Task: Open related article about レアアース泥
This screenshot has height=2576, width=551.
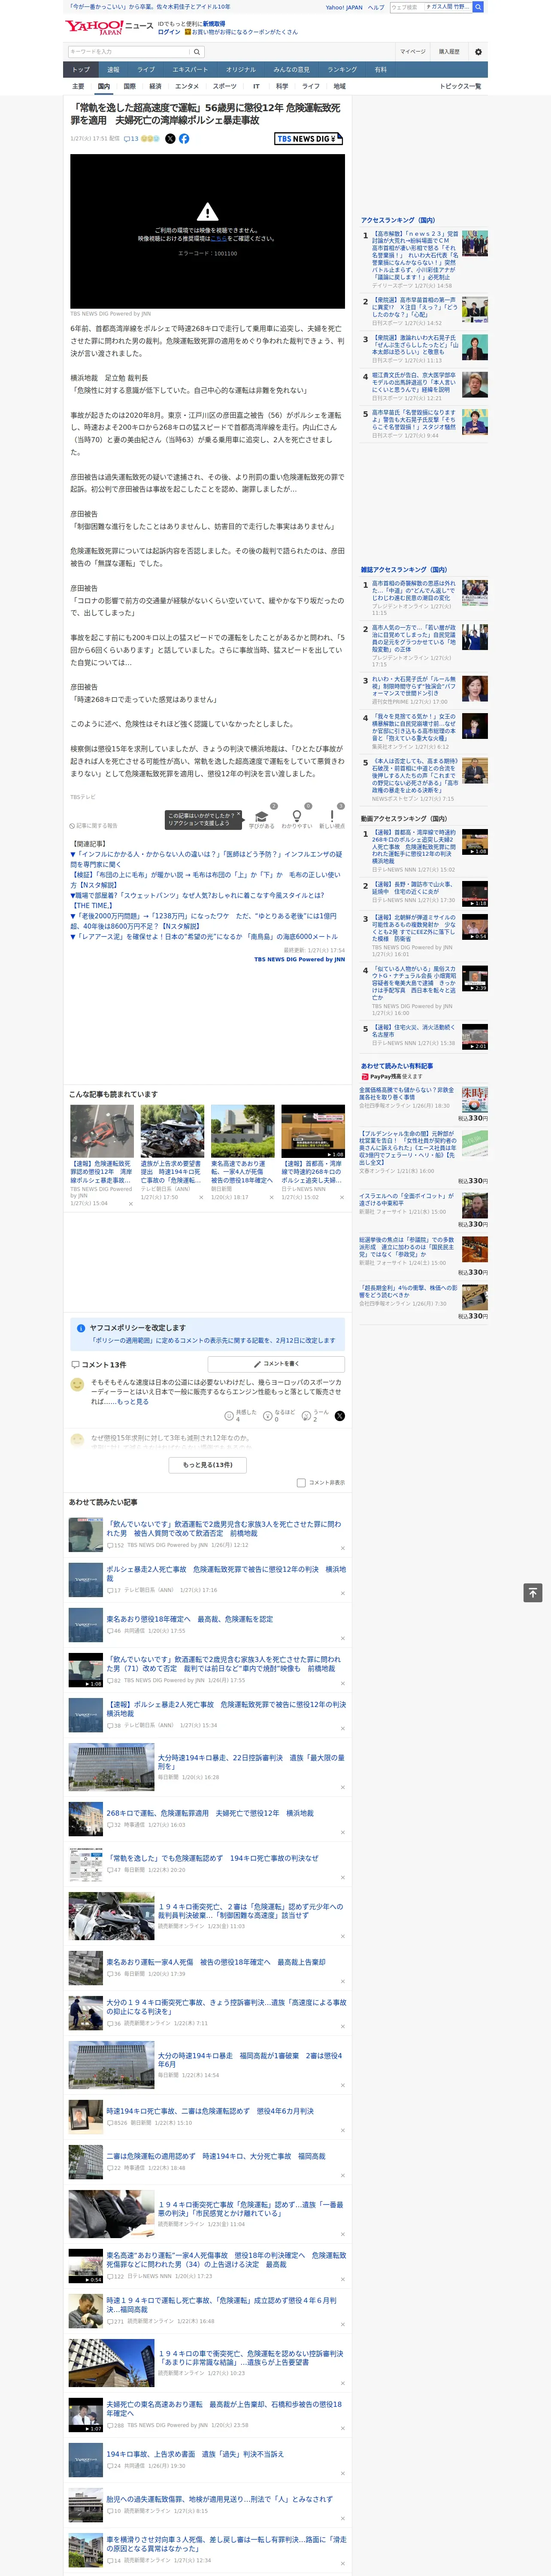Action: [204, 936]
